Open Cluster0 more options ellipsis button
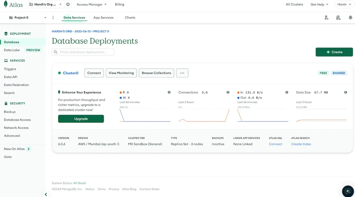 coord(182,73)
